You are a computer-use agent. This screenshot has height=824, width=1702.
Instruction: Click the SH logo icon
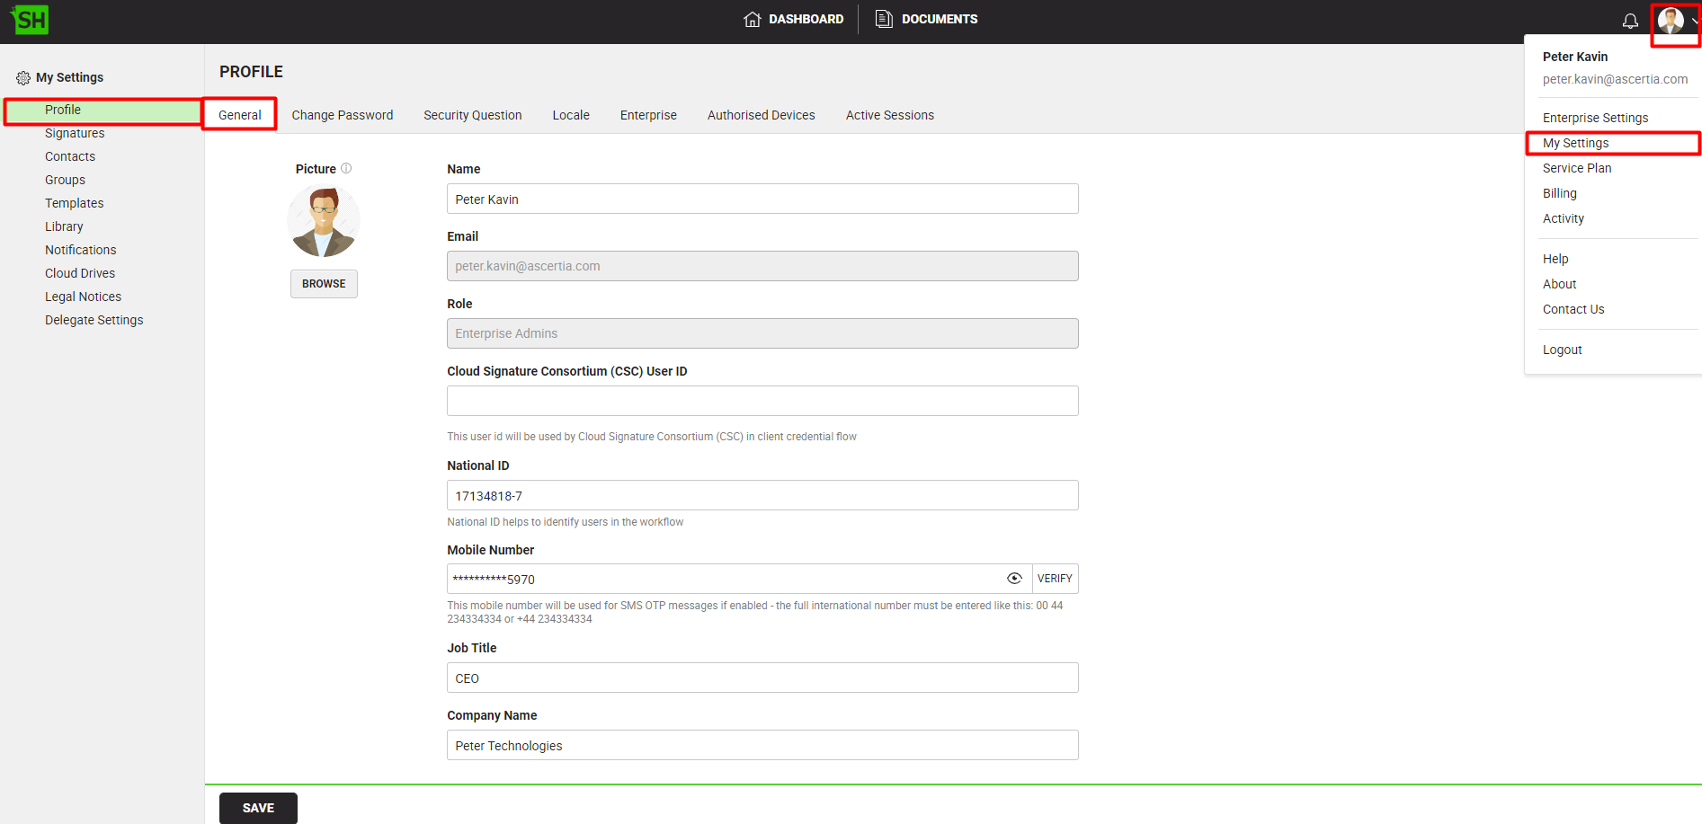coord(30,20)
